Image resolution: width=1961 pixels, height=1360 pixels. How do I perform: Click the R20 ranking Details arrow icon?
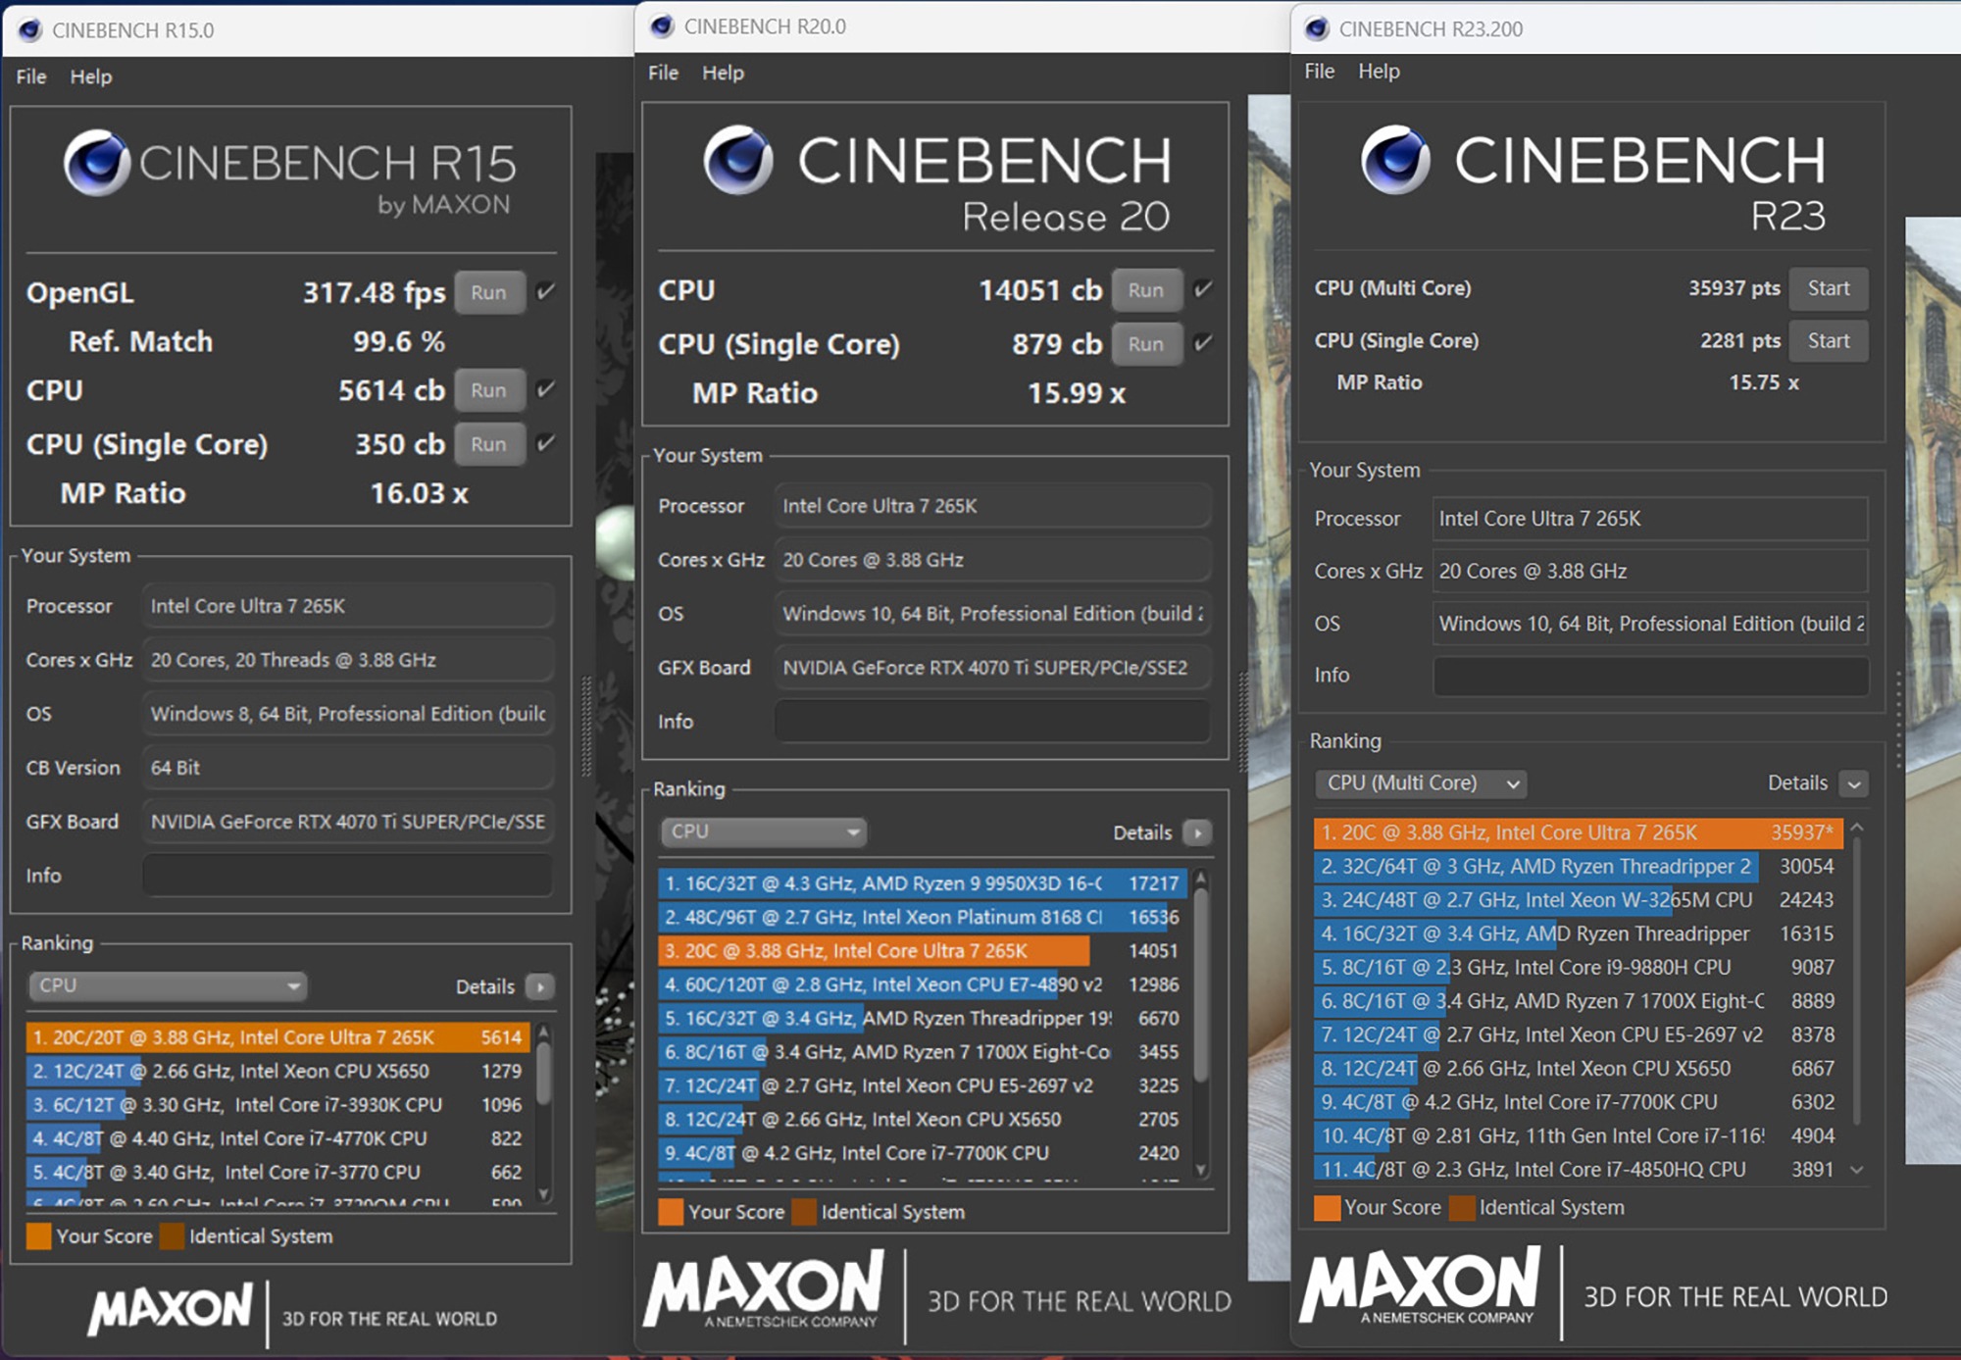tap(1197, 832)
